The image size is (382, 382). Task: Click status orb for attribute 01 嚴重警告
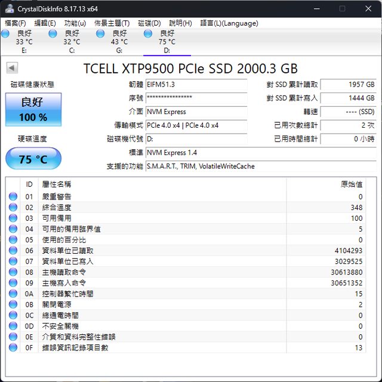[x=13, y=197]
